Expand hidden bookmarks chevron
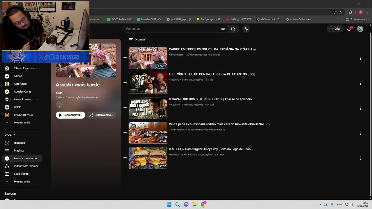Screen dimensions: 372x209 coord(338,19)
